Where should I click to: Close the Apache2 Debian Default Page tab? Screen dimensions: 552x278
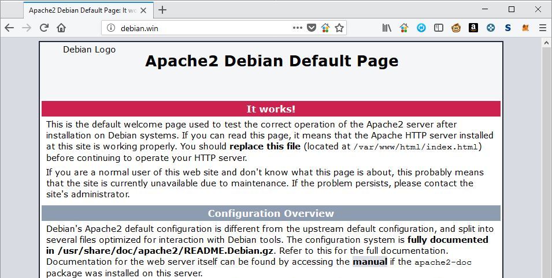[143, 10]
